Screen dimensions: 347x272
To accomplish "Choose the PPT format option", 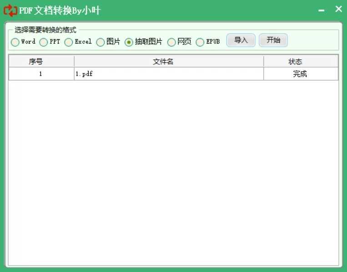I will pos(50,42).
